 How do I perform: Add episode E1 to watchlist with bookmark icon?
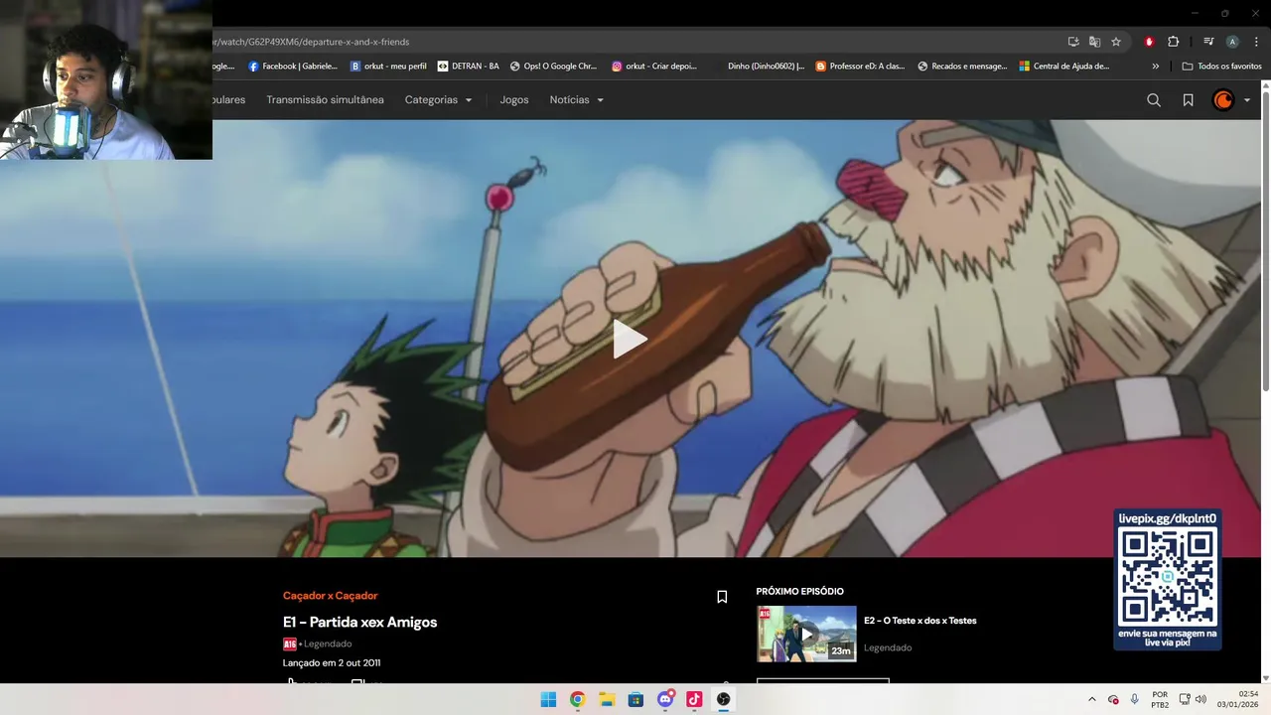click(722, 597)
